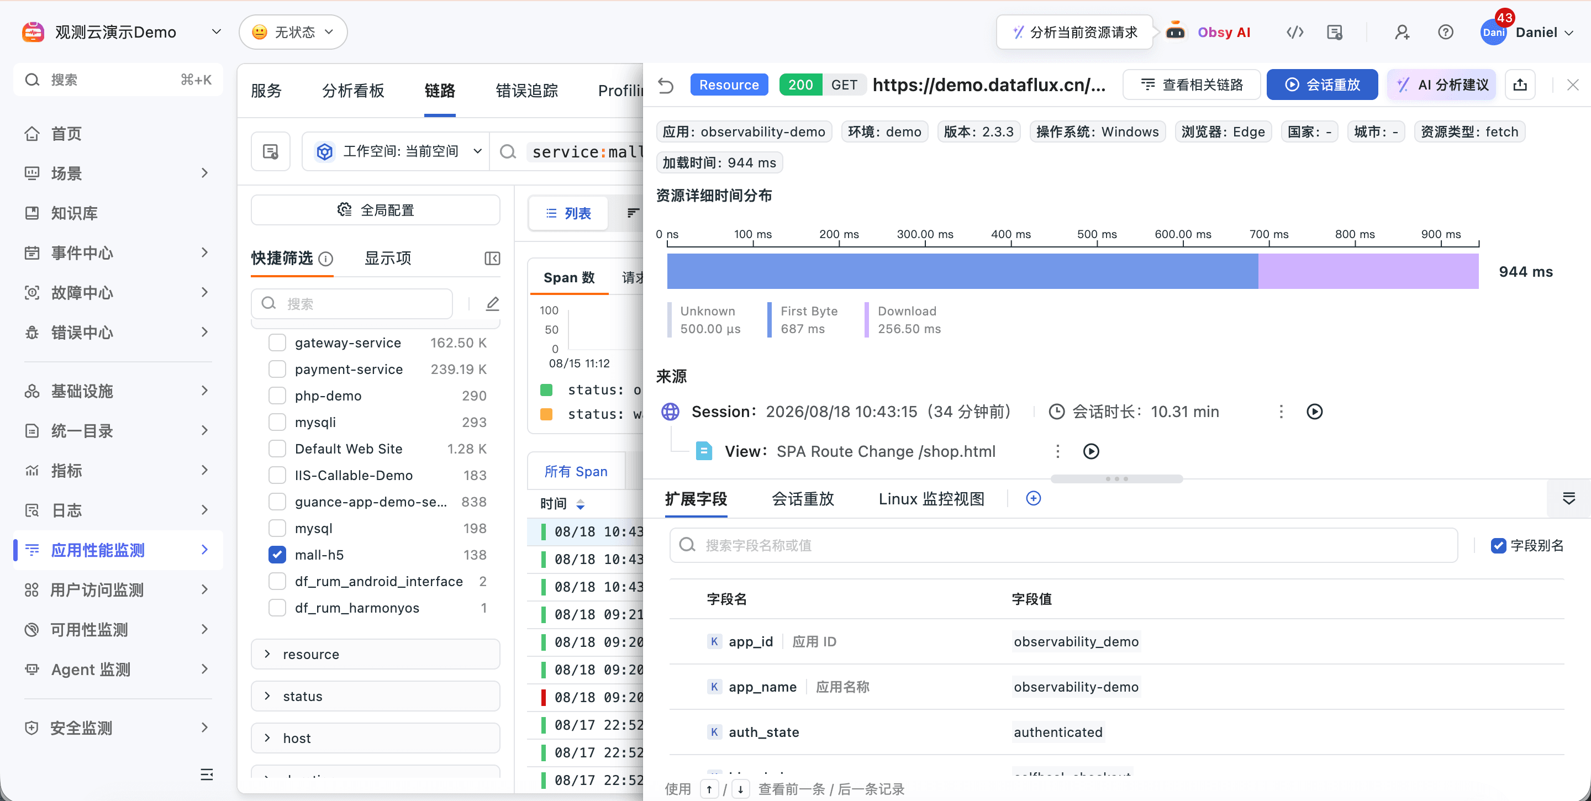Click the share/export icon in detail header

[x=1520, y=85]
